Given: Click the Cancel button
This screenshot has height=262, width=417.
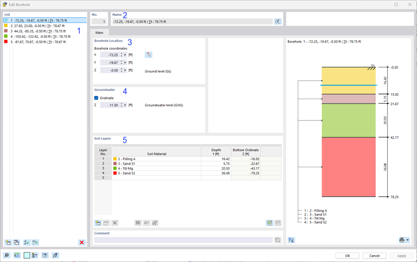Looking at the screenshot, I should tap(374, 255).
